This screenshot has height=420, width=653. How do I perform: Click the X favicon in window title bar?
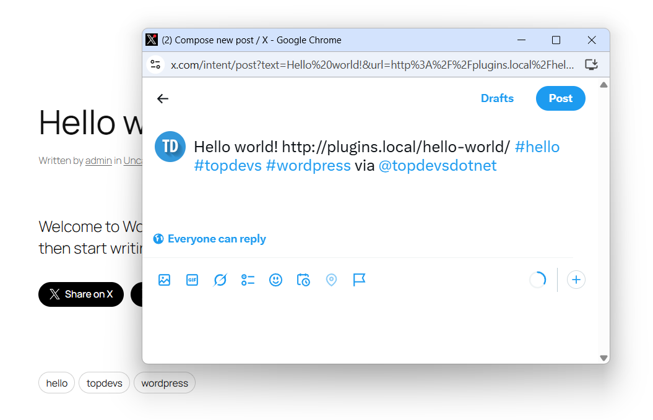click(152, 40)
